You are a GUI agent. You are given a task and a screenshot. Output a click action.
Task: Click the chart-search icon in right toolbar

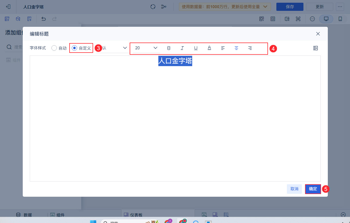coord(261,19)
